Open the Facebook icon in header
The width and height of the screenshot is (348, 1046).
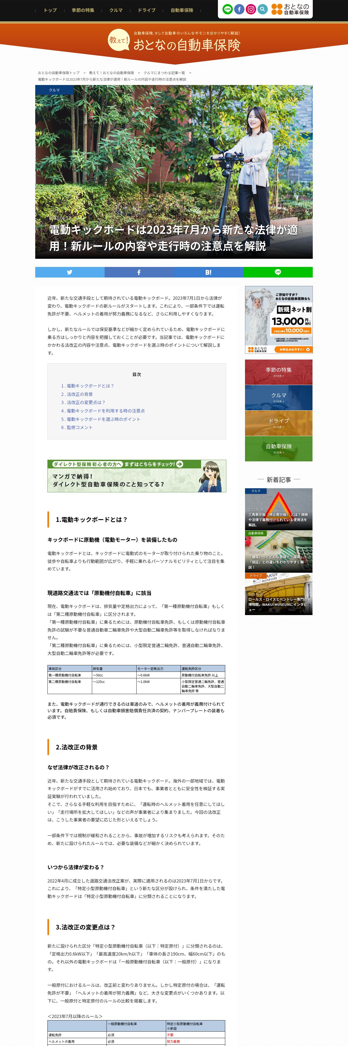pos(239,9)
